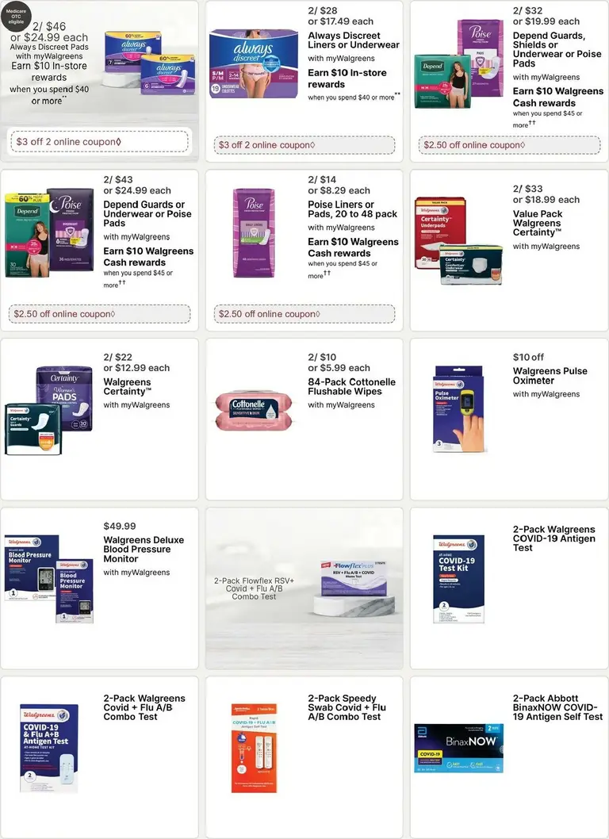The height and width of the screenshot is (839, 609).
Task: Clip the $2.50 off coupon under Depend Guards 2/$43
Action: coord(99,314)
